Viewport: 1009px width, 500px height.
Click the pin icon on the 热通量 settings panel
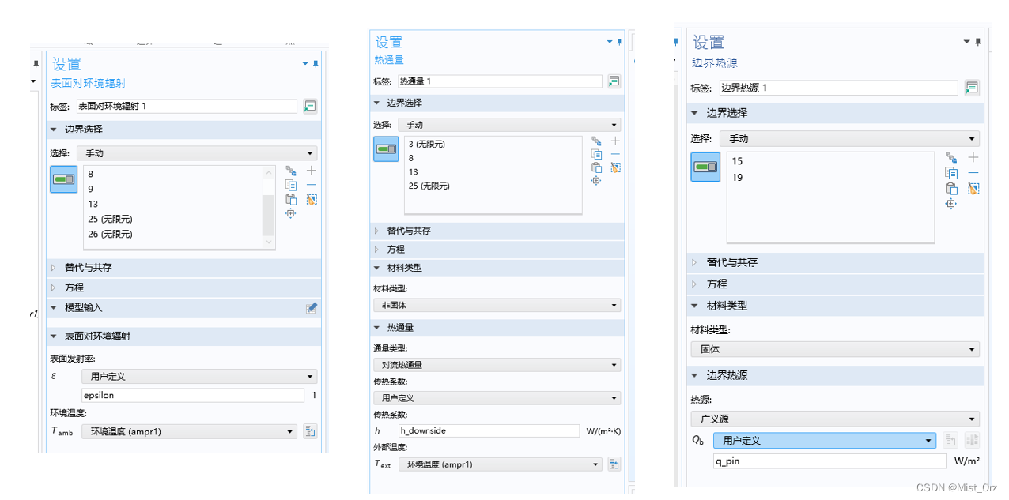coord(620,42)
